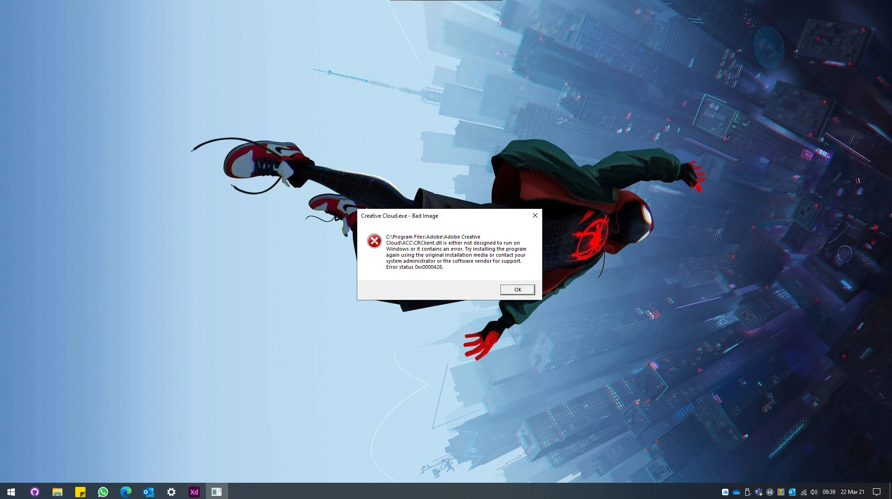Image resolution: width=892 pixels, height=499 pixels.
Task: Click OK in the Bad Image dialog
Action: [x=518, y=290]
